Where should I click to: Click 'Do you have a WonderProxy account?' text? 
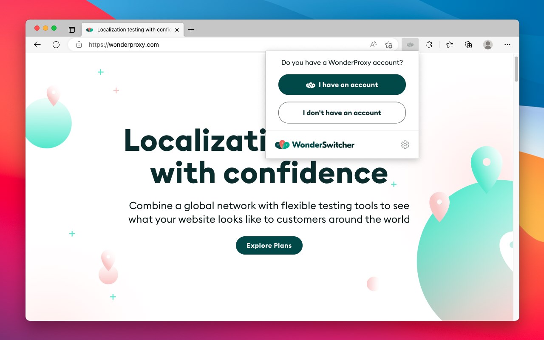coord(342,62)
